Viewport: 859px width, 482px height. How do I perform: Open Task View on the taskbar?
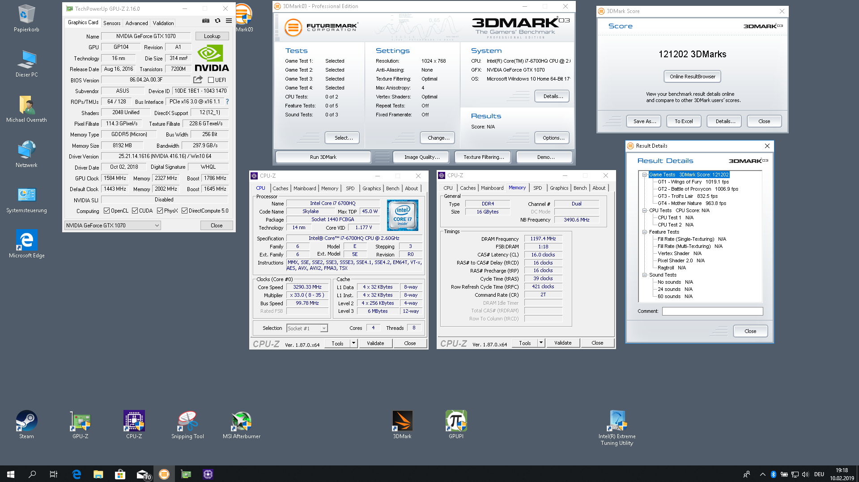click(54, 474)
